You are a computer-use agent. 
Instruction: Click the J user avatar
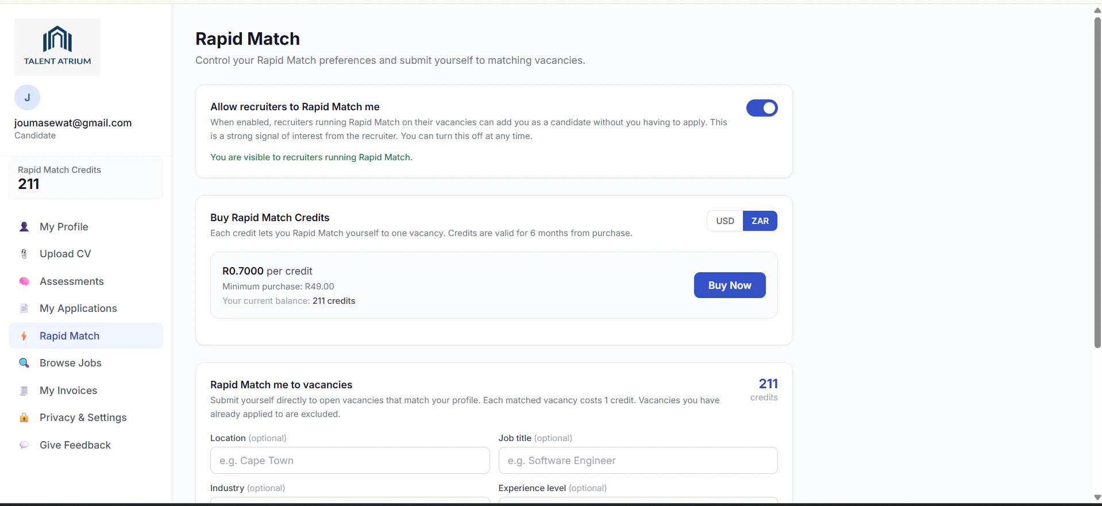tap(27, 98)
